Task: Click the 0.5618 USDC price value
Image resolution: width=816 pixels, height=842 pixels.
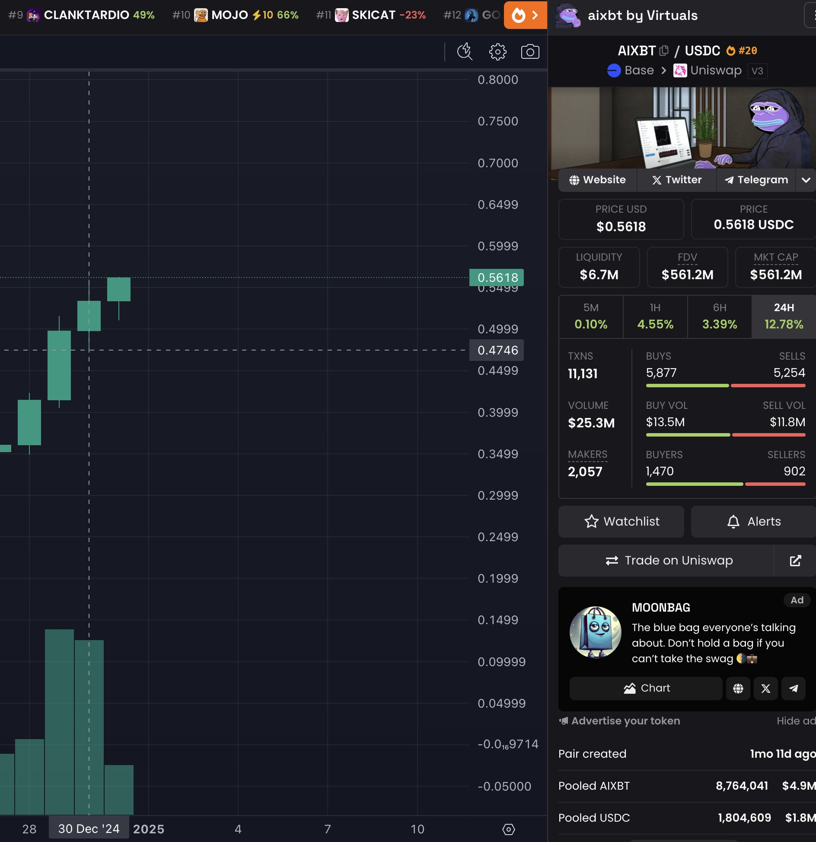Action: [x=753, y=225]
